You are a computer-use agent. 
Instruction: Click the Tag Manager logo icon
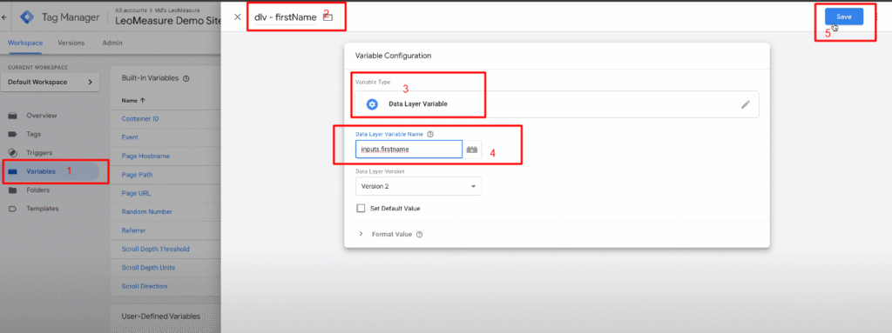coord(26,17)
